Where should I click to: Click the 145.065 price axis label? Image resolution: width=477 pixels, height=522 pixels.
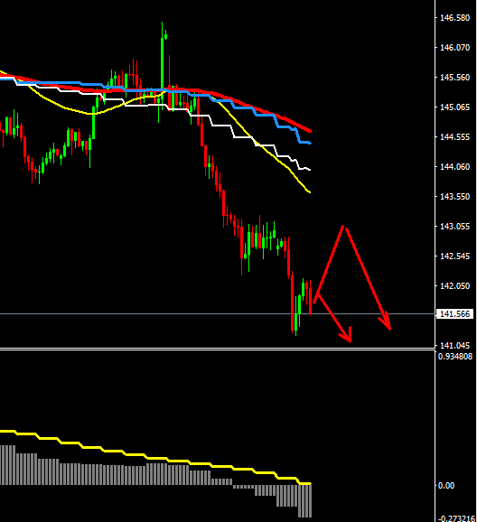[x=454, y=107]
